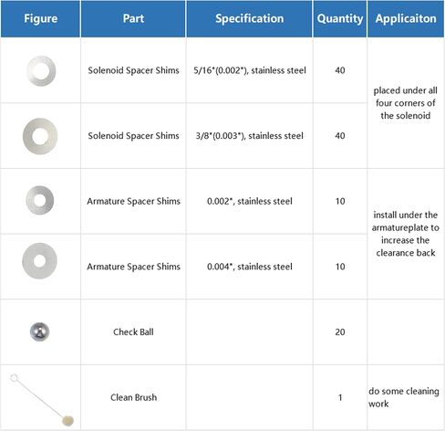
Task: Click the Part column header
Action: pos(133,18)
